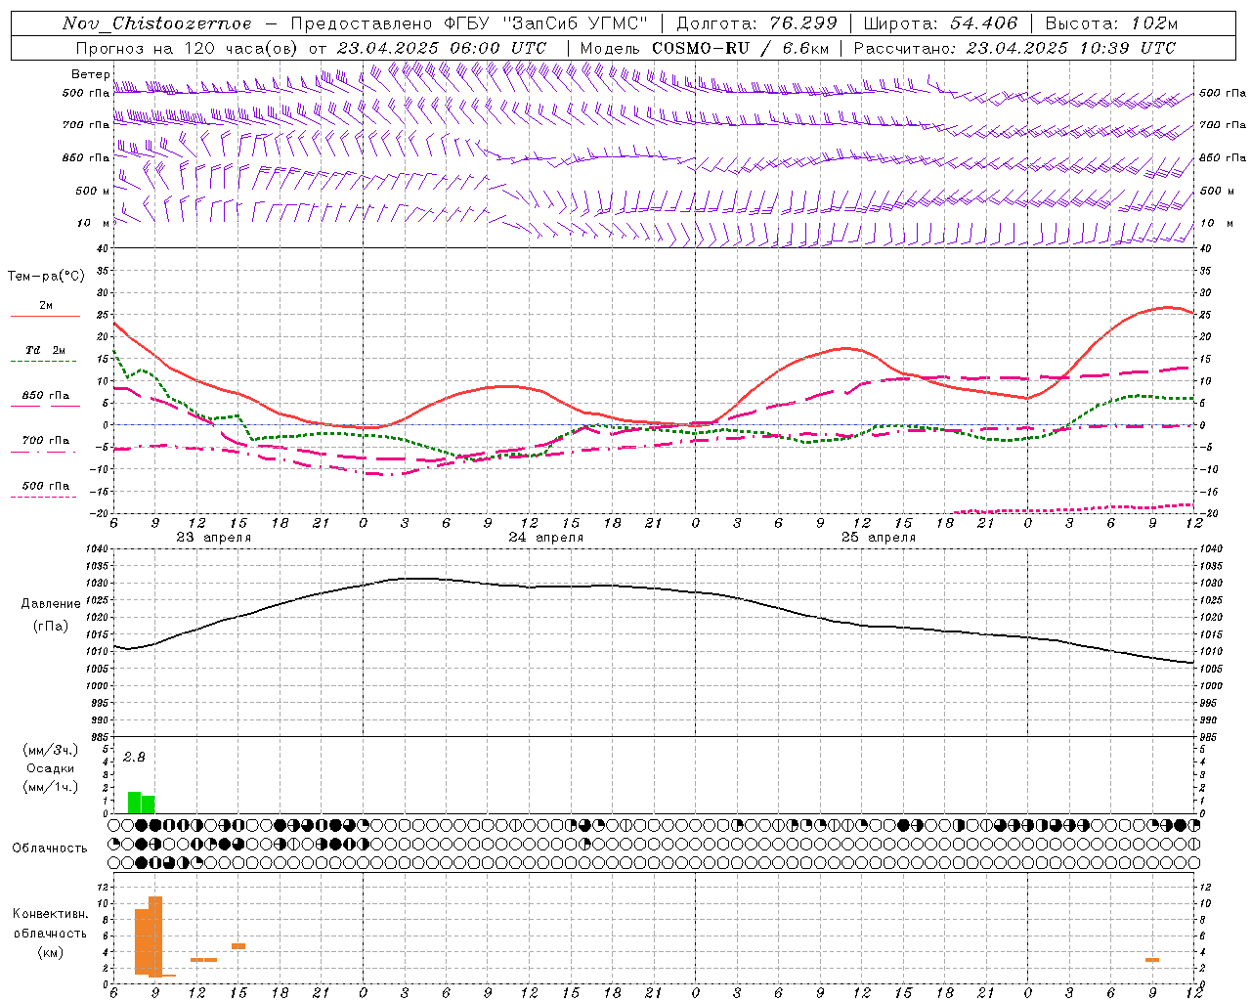Click the 'Предоставлено ФГБУ "ЗапСиб УГМС"' text

tap(469, 23)
